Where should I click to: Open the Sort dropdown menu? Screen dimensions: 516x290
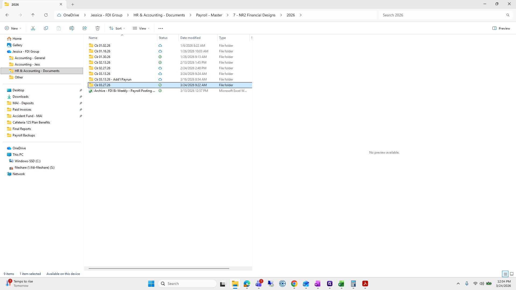117,28
